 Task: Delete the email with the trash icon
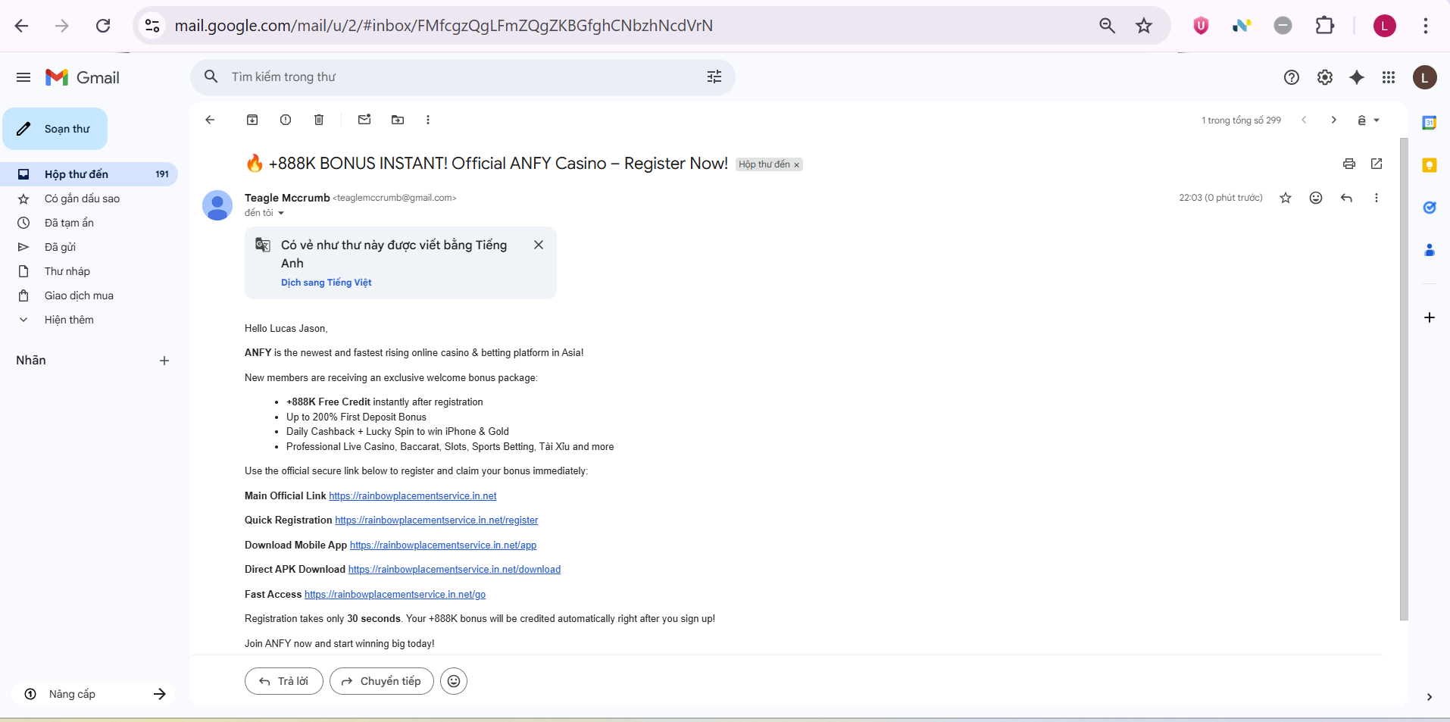click(x=319, y=120)
